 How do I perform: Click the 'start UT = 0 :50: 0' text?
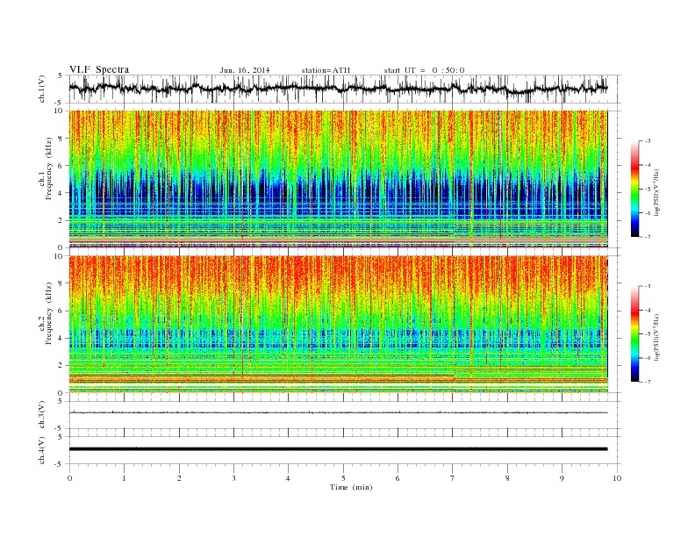pos(424,70)
